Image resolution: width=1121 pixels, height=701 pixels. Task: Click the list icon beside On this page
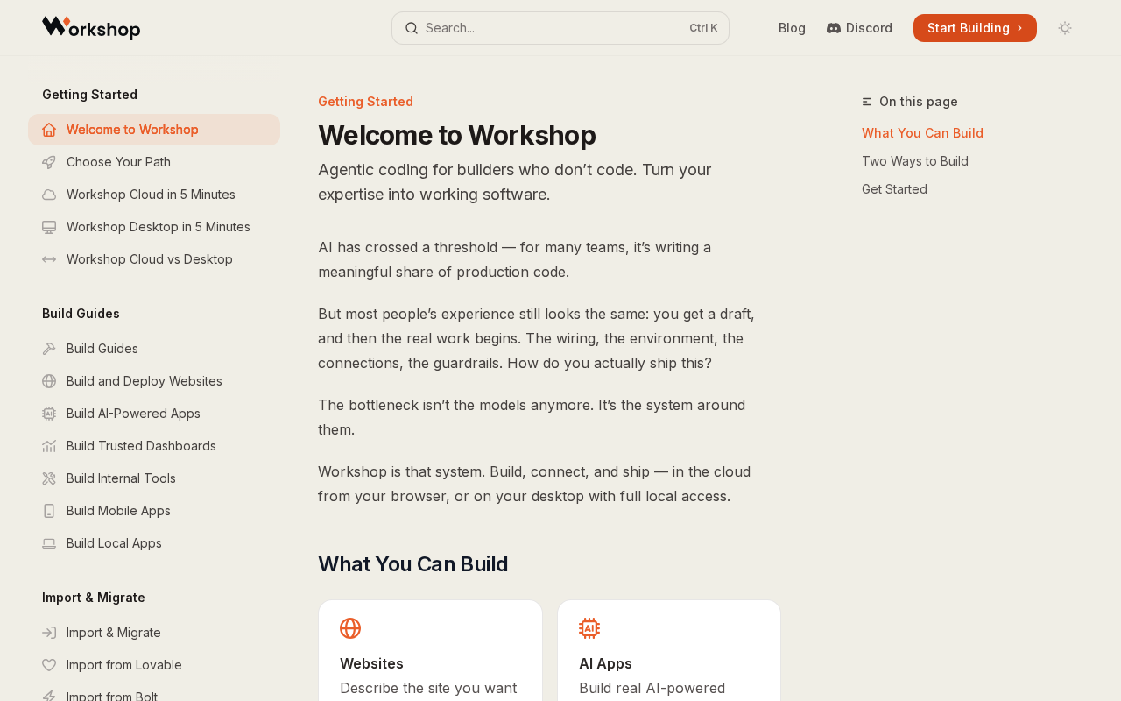(x=867, y=102)
